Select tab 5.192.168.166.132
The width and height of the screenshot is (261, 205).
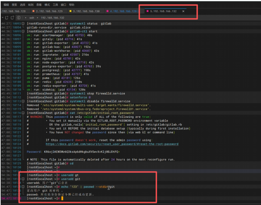click(x=163, y=11)
